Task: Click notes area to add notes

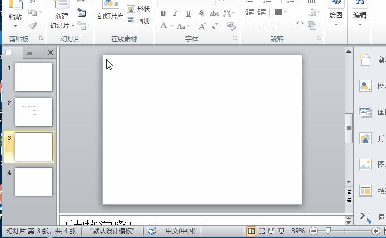Action: tap(202, 221)
